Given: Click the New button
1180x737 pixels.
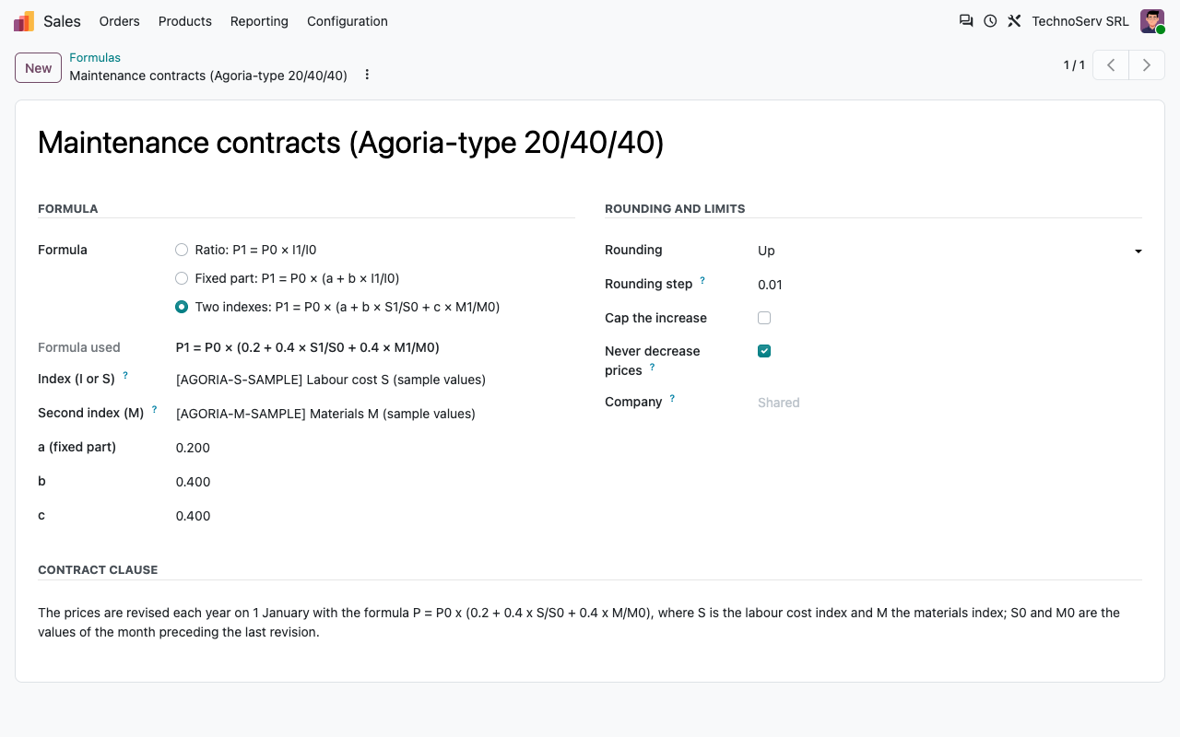Looking at the screenshot, I should tap(38, 67).
